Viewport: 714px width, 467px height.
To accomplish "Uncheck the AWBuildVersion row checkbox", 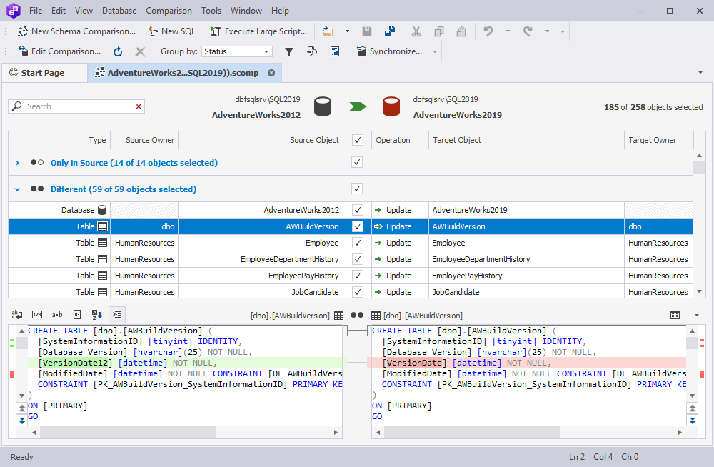I will [358, 226].
